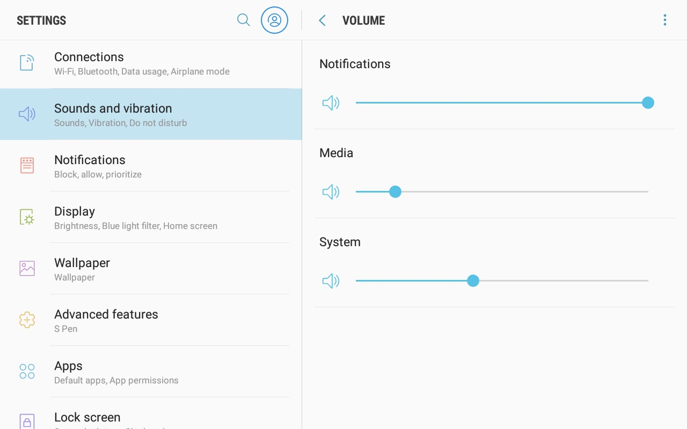Open Wallpaper settings

[x=151, y=269]
